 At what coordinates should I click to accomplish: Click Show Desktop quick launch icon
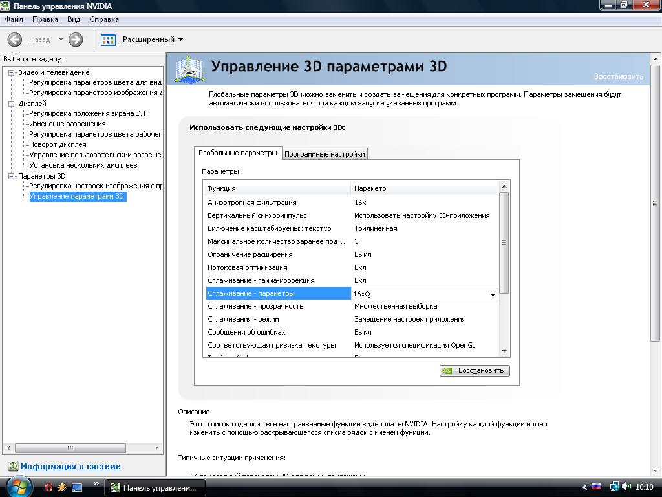(x=77, y=487)
